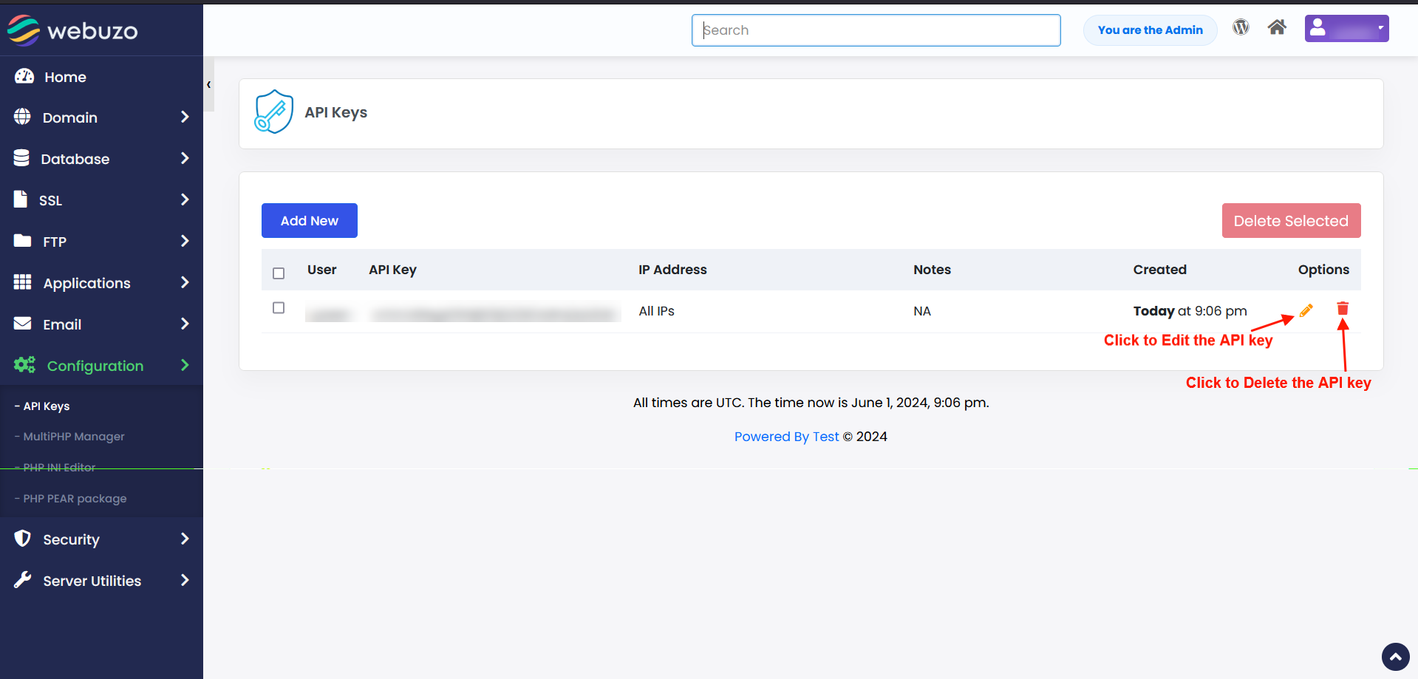
Task: Go to home via top bar house icon
Action: tap(1277, 27)
